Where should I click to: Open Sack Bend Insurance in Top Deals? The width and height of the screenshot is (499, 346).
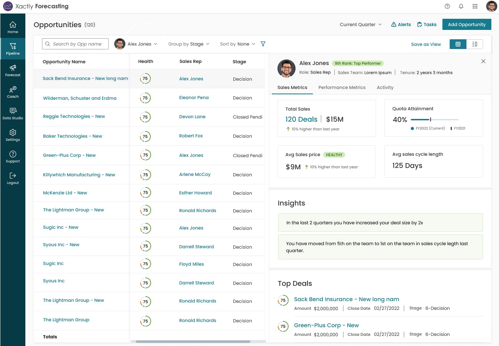(347, 299)
